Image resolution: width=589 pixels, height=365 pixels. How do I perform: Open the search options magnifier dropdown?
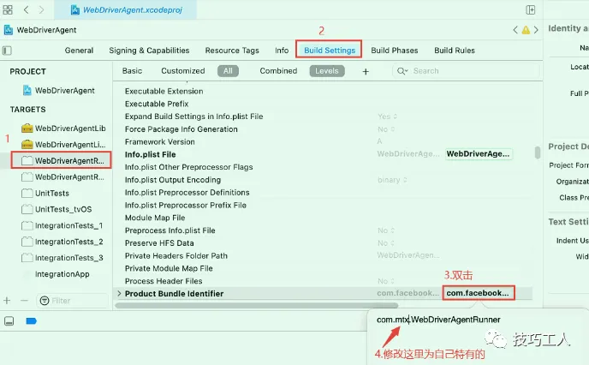402,71
